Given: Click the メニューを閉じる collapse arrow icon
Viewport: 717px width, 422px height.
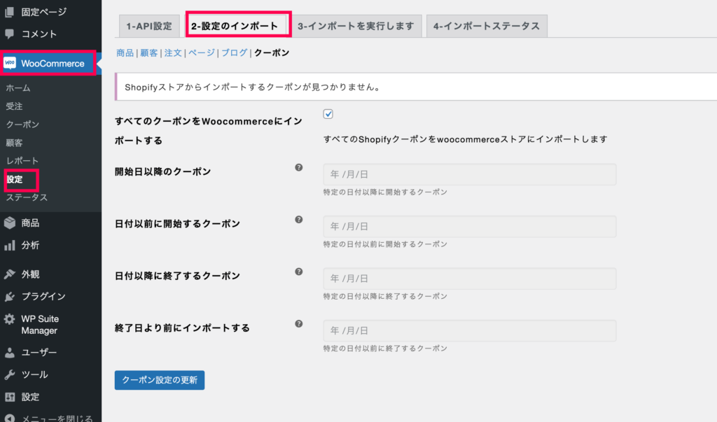Looking at the screenshot, I should point(10,419).
